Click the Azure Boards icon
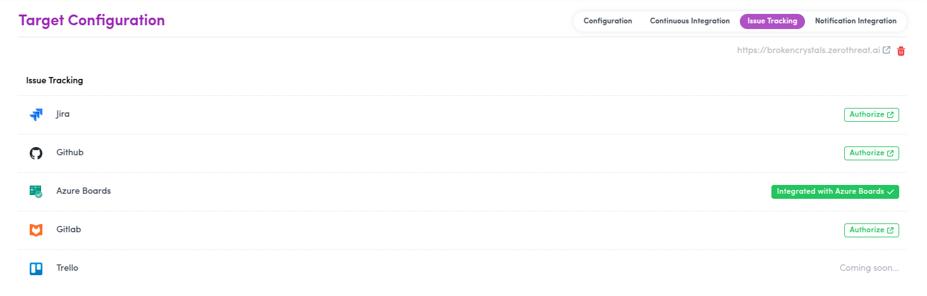 (36, 192)
